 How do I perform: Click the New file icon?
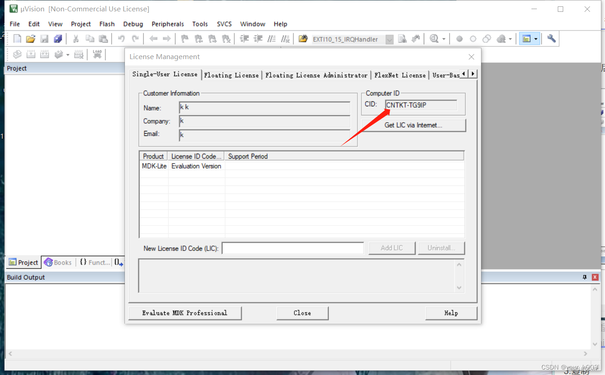click(x=17, y=39)
